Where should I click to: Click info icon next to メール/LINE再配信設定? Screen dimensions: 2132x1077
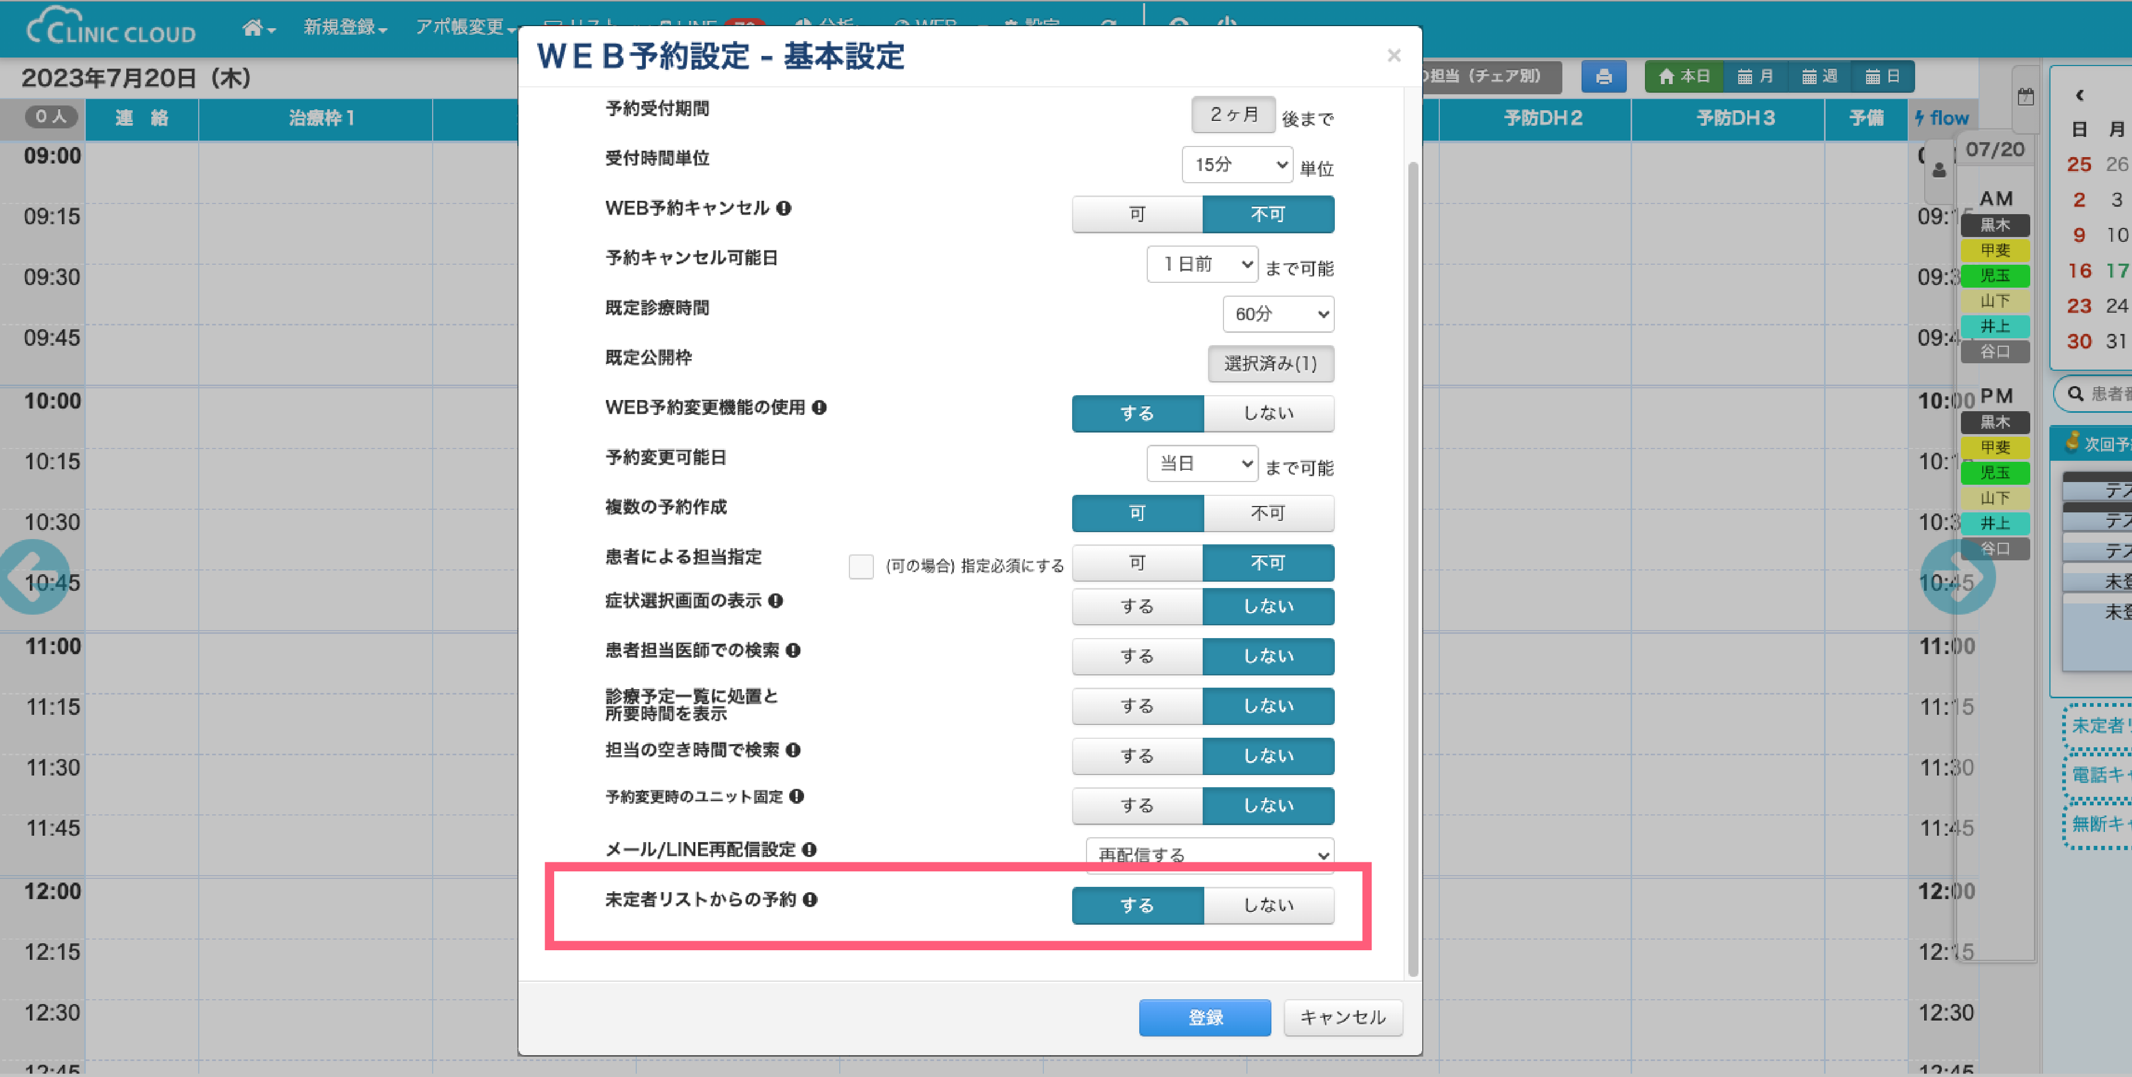click(809, 850)
